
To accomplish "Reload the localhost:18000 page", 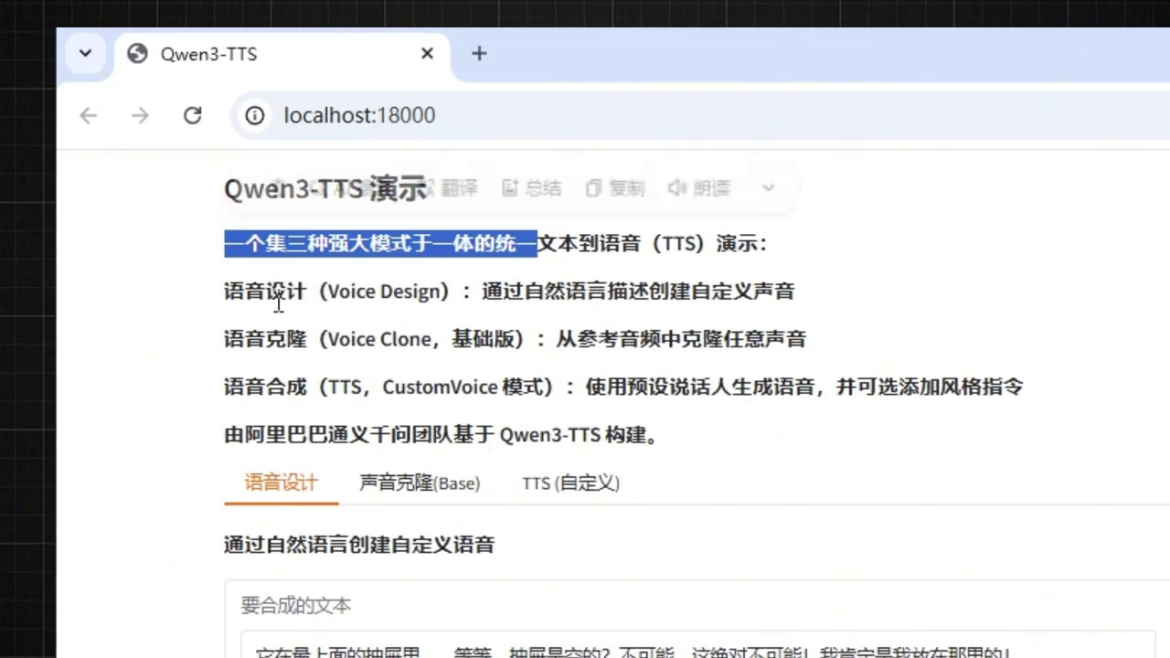I will tap(192, 115).
